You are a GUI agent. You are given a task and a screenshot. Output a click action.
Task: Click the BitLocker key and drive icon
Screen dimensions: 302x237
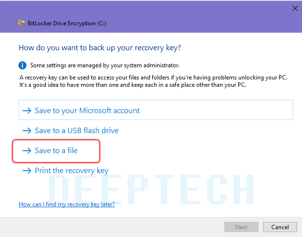21,23
